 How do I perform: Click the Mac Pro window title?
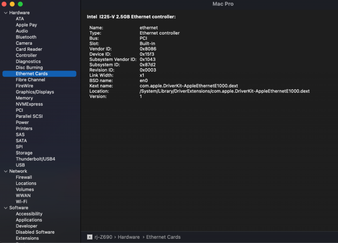(x=223, y=4)
